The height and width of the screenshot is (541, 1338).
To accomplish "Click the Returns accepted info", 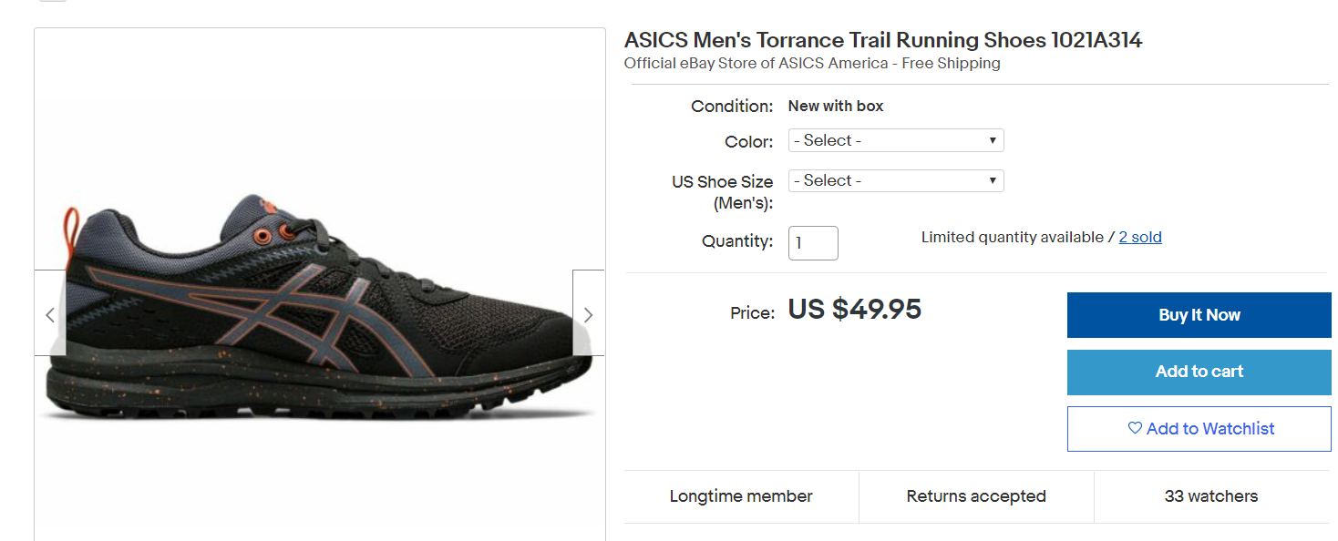I will pyautogui.click(x=976, y=496).
